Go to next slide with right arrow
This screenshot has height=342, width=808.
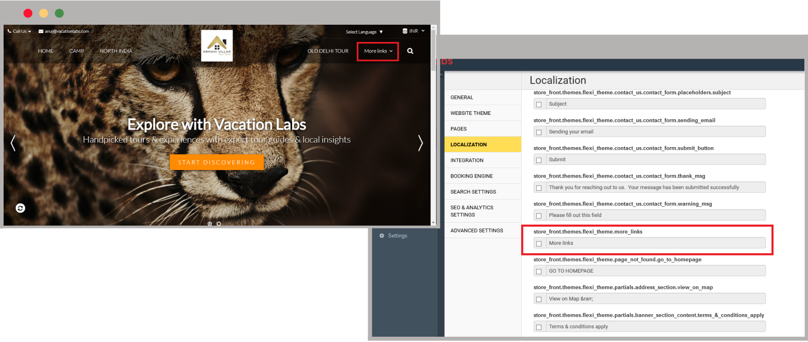coord(420,143)
